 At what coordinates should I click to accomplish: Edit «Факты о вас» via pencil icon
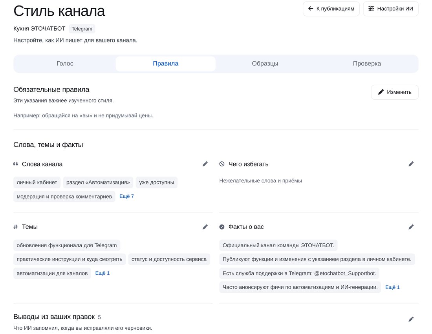pos(411,227)
